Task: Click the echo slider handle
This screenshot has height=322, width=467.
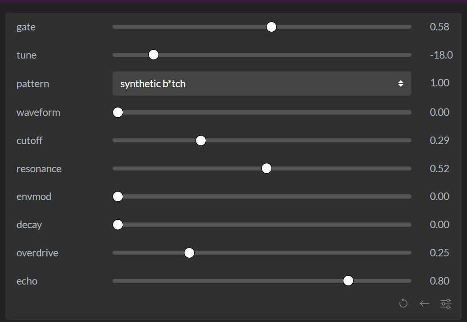Action: tap(348, 281)
